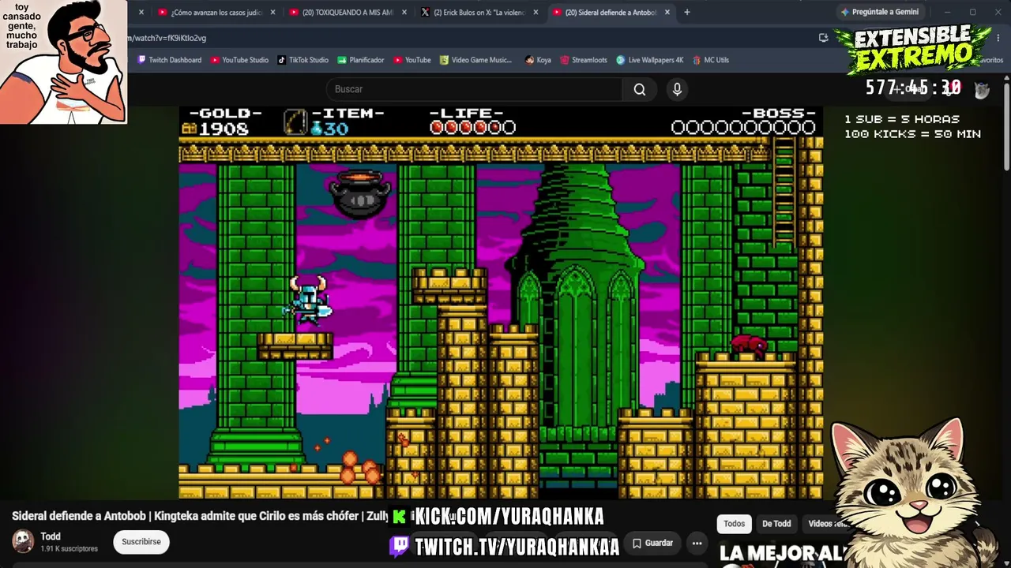Open a new browser tab
The width and height of the screenshot is (1011, 568).
click(x=687, y=13)
